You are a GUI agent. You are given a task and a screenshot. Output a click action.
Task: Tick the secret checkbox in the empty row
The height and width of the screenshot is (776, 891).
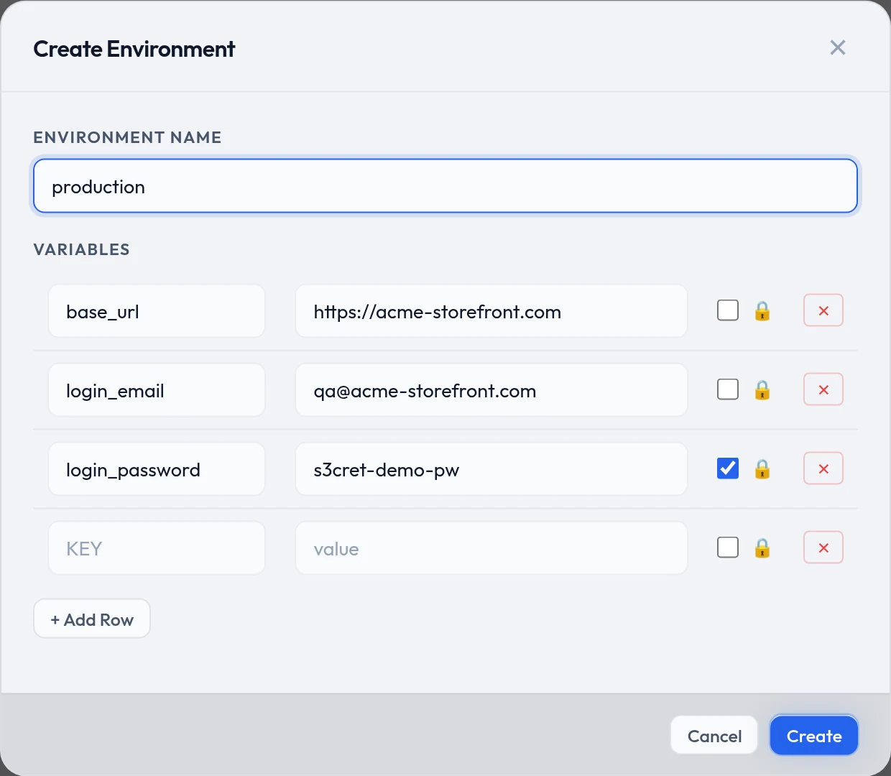pyautogui.click(x=728, y=548)
